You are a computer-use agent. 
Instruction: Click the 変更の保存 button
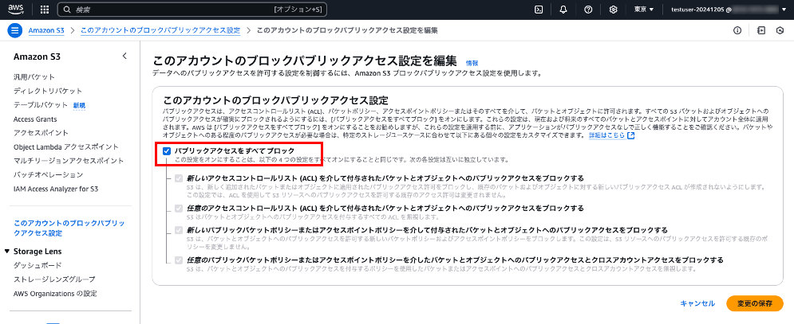(x=755, y=303)
